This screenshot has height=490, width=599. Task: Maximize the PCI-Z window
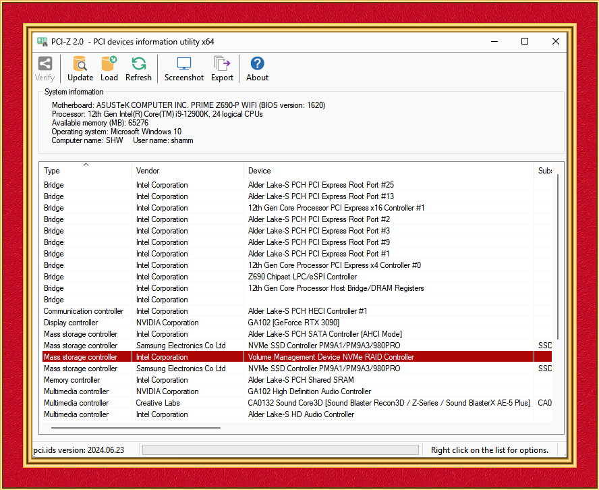[x=525, y=41]
